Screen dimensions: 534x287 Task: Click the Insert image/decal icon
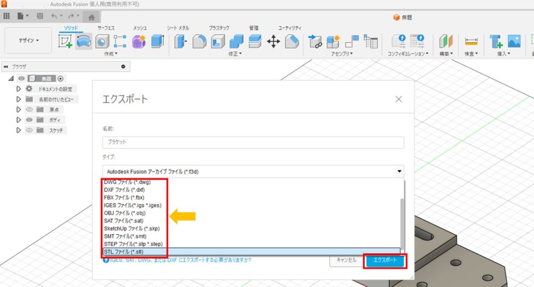[x=514, y=41]
